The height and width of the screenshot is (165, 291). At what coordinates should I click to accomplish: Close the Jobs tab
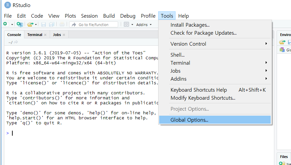64,35
